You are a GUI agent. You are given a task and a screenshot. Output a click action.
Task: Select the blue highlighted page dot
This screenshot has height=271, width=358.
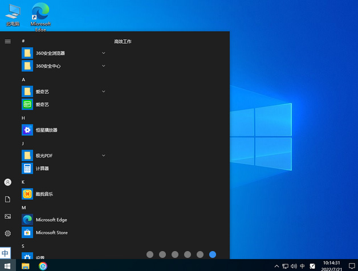pyautogui.click(x=213, y=254)
